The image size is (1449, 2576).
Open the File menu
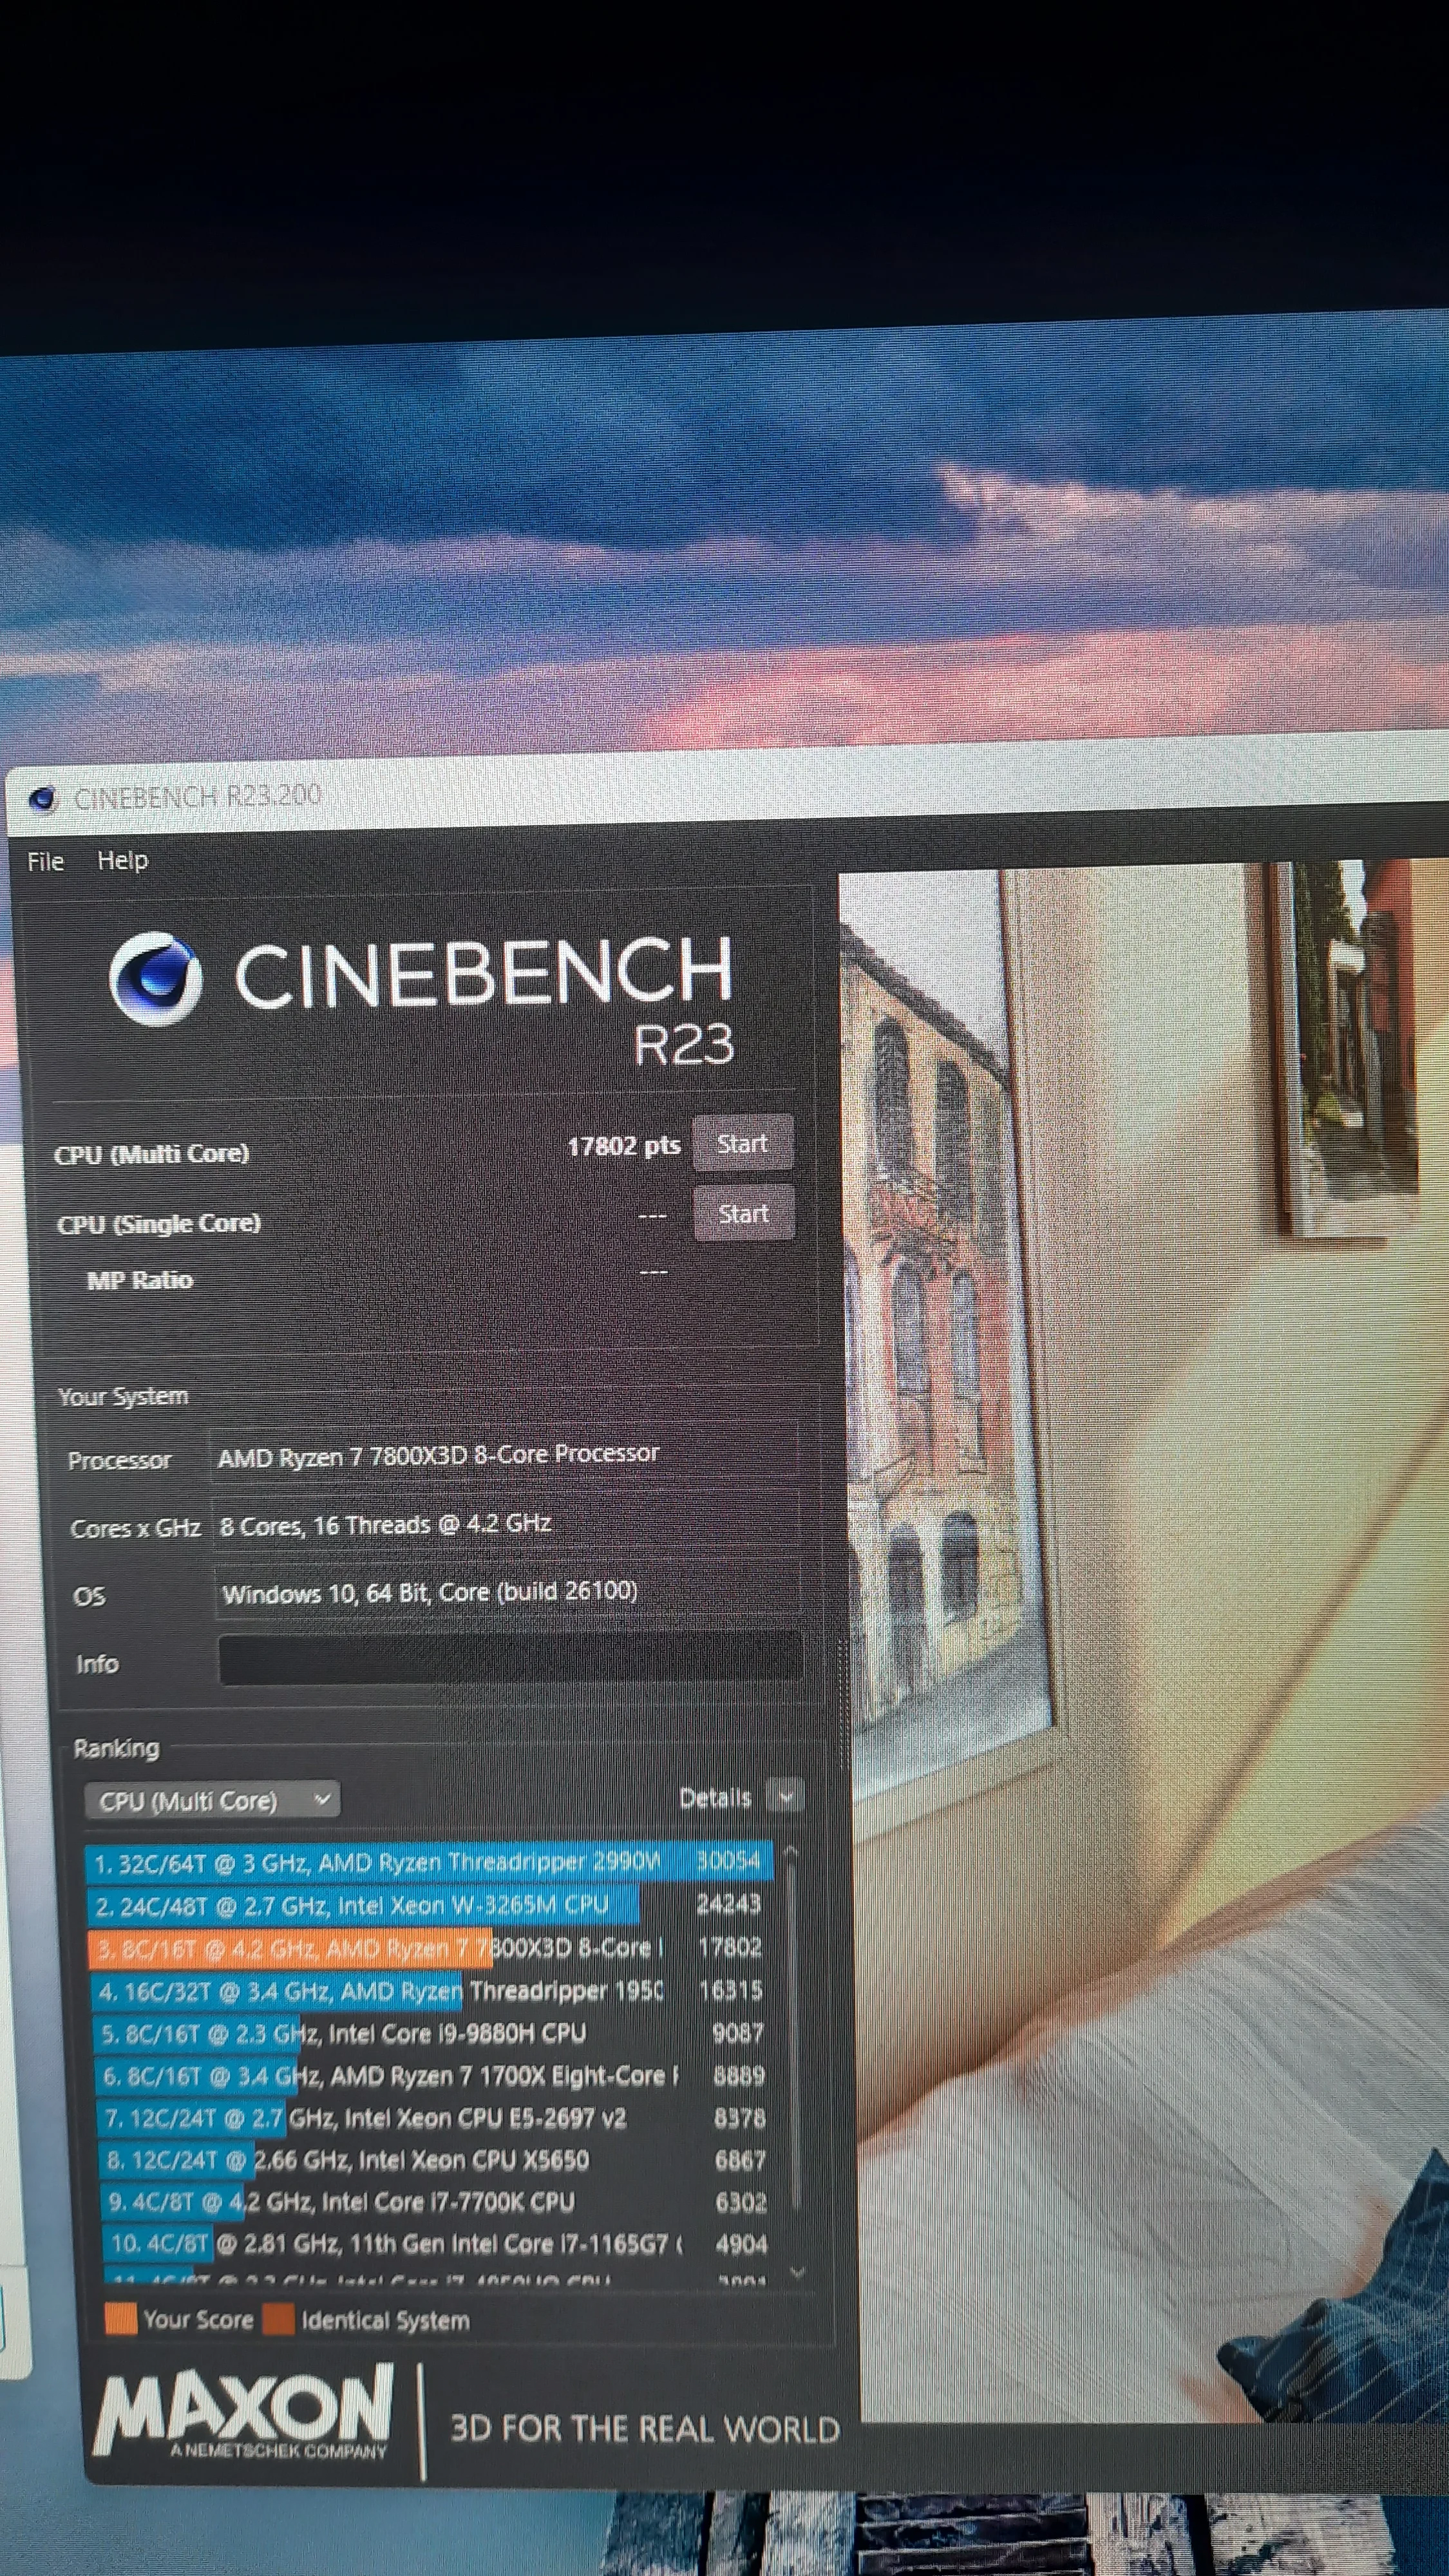click(45, 861)
